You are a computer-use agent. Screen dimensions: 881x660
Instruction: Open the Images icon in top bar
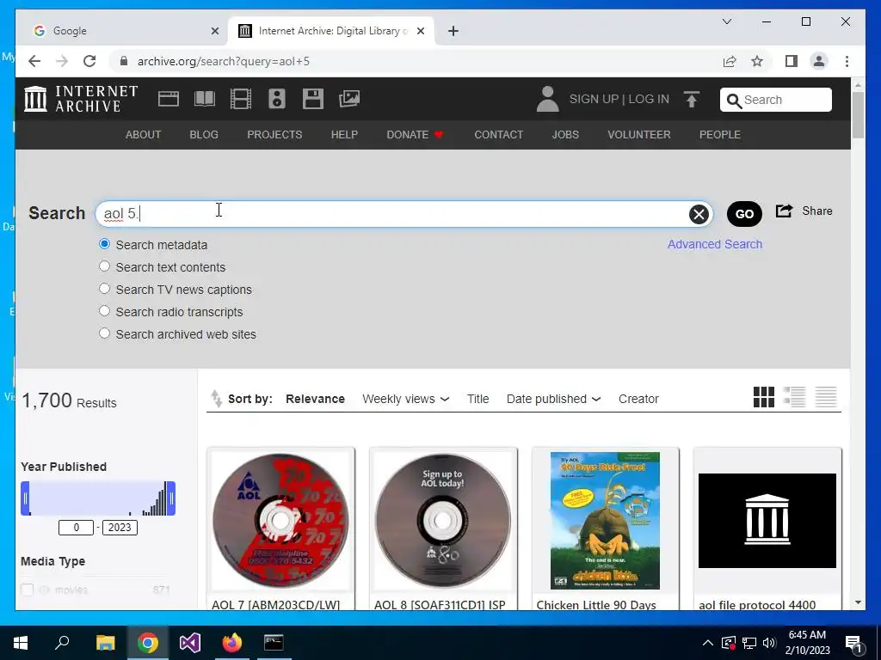349,99
